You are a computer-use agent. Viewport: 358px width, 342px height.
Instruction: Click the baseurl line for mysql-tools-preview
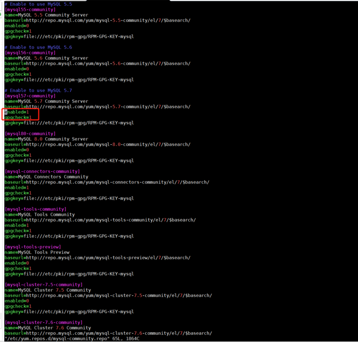(97, 258)
